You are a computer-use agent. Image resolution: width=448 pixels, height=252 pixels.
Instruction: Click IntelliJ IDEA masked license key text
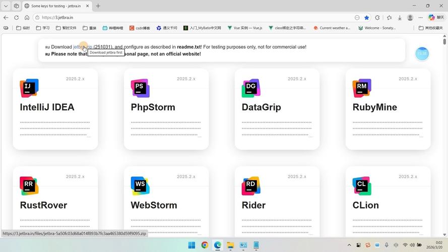[55, 129]
